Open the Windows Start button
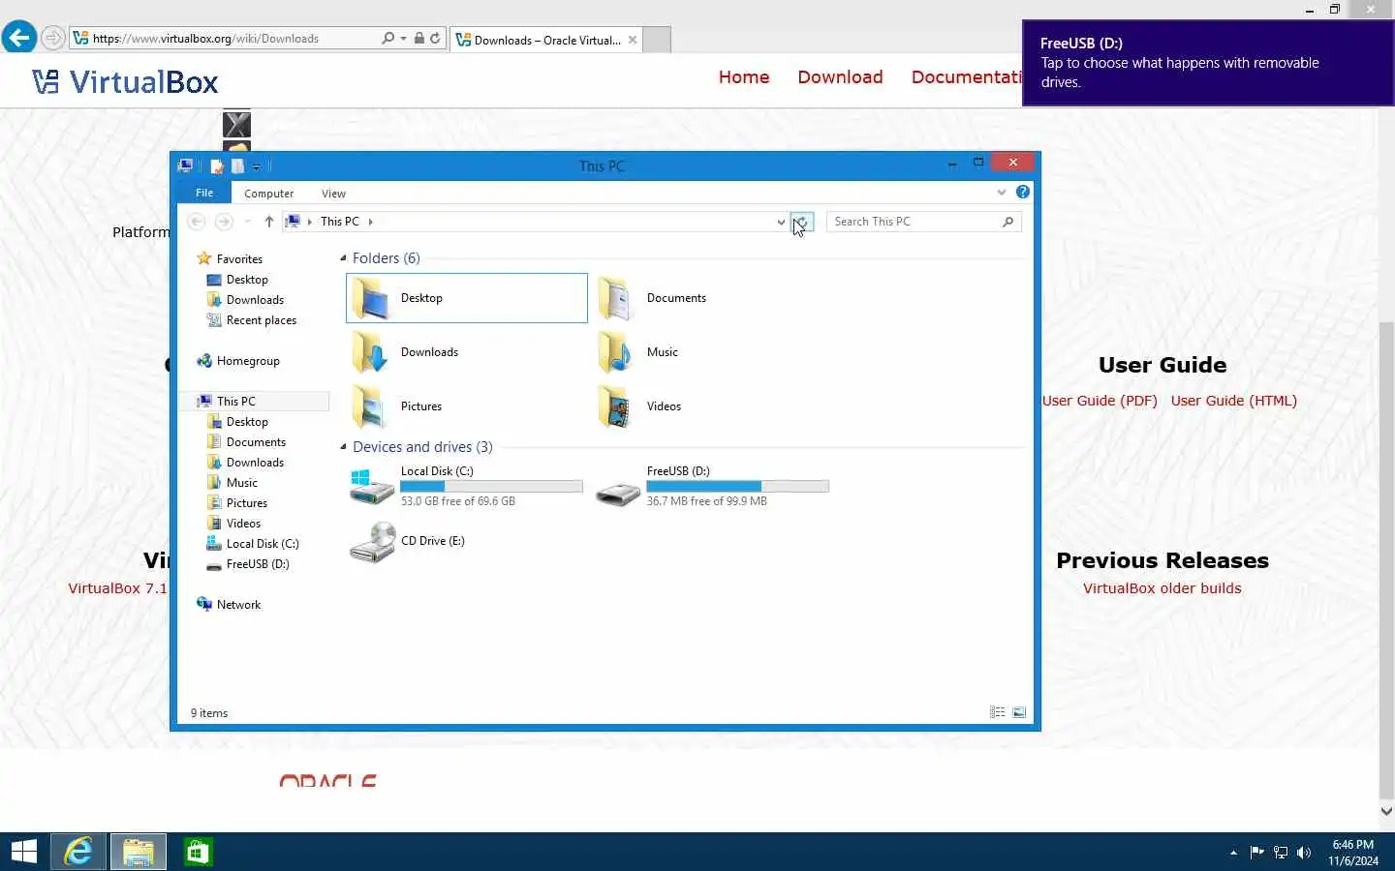 click(x=24, y=852)
